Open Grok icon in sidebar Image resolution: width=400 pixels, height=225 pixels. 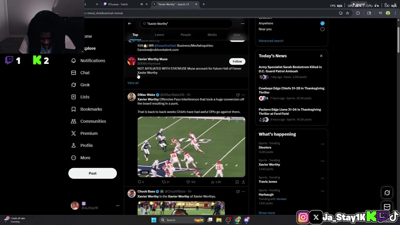pyautogui.click(x=73, y=85)
